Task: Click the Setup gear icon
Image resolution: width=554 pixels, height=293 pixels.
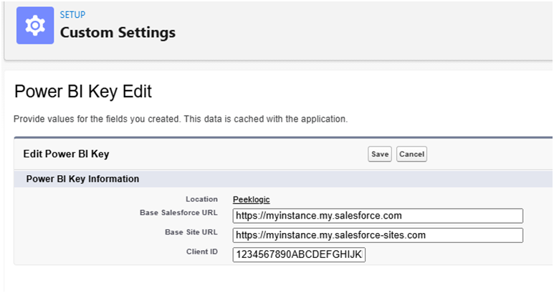Action: 33,26
